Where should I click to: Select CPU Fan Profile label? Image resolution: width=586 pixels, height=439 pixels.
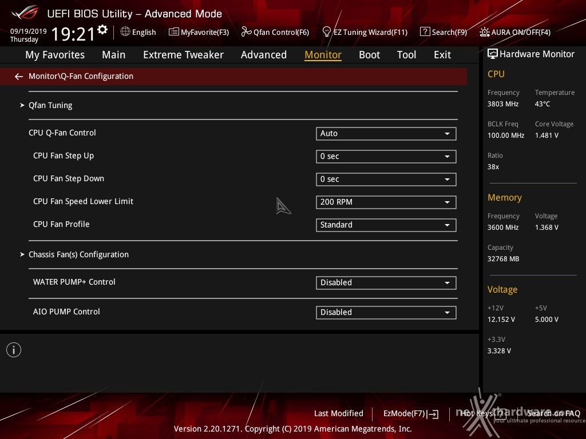61,224
